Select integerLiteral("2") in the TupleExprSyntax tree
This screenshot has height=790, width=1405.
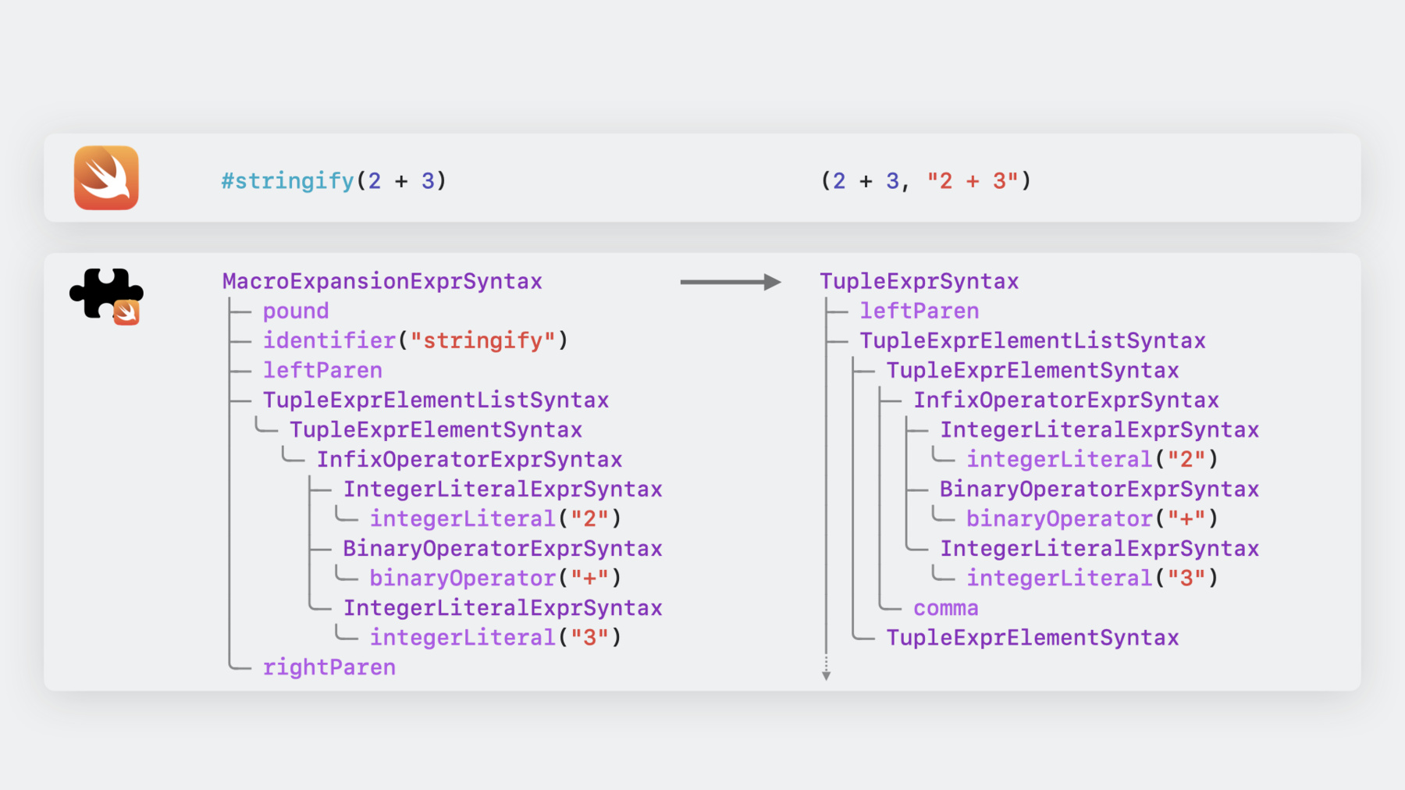pos(1093,459)
